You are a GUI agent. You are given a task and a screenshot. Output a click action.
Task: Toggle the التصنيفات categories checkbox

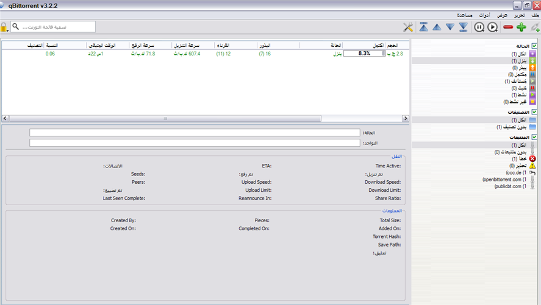534,113
